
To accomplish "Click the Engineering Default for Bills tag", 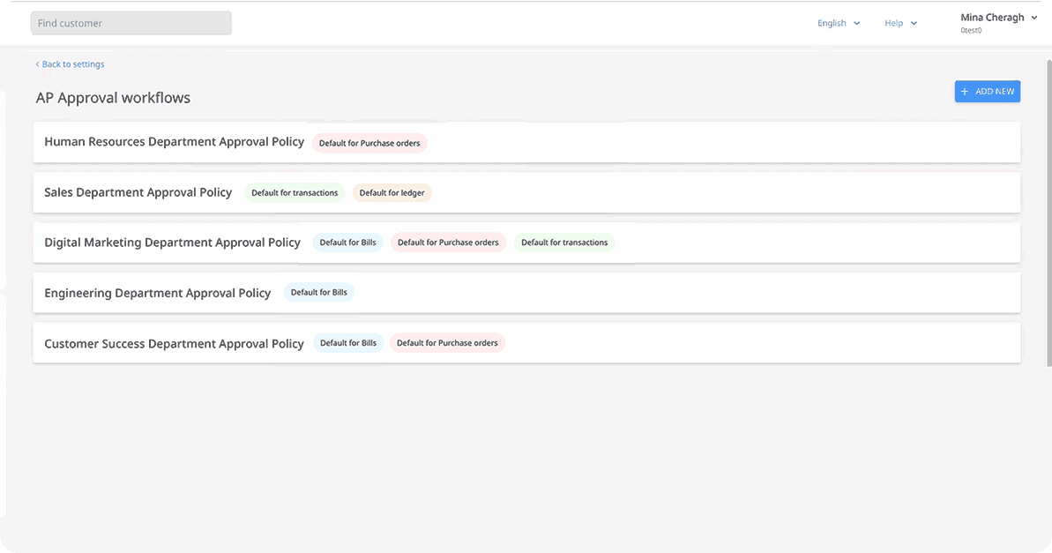I will (x=318, y=293).
